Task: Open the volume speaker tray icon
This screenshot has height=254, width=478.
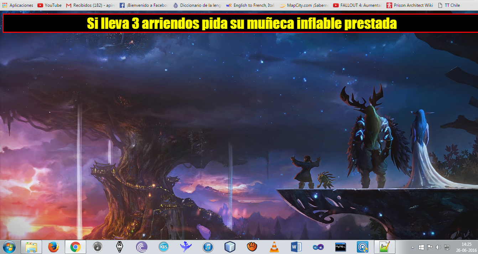Action: 438,247
